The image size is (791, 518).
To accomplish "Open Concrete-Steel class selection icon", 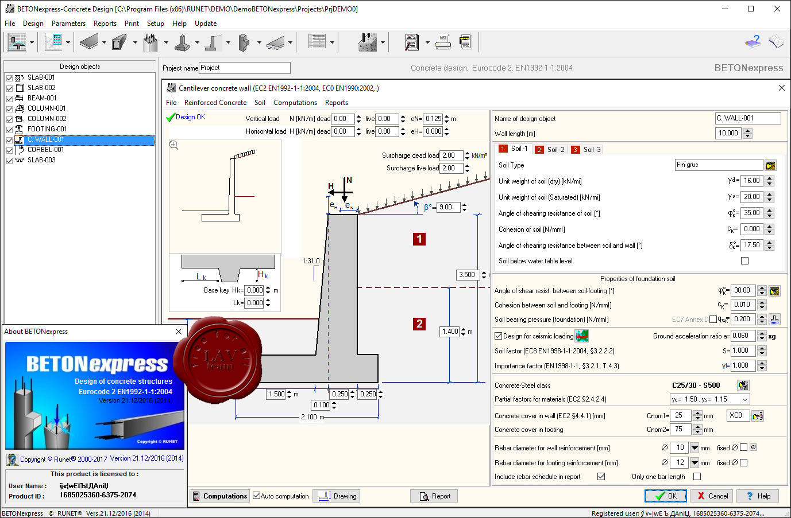I will 743,385.
